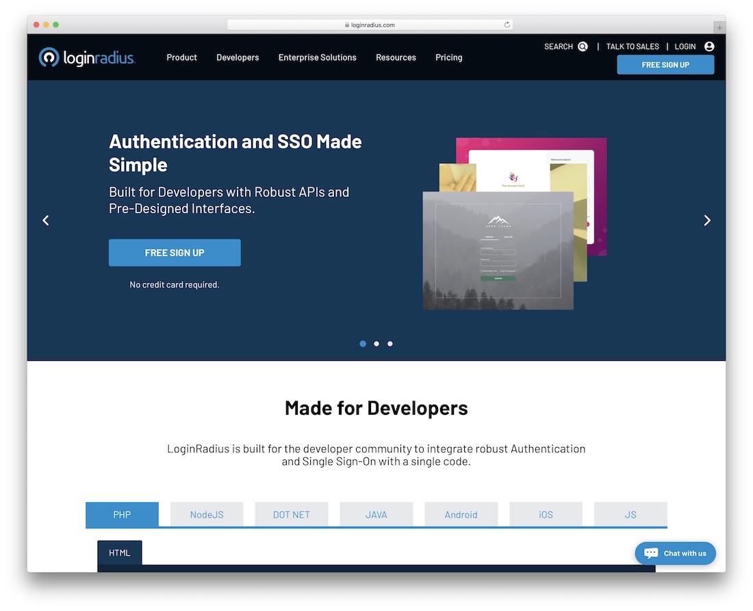Switch to the JAVA tab
The height and width of the screenshot is (611, 753).
click(x=376, y=515)
